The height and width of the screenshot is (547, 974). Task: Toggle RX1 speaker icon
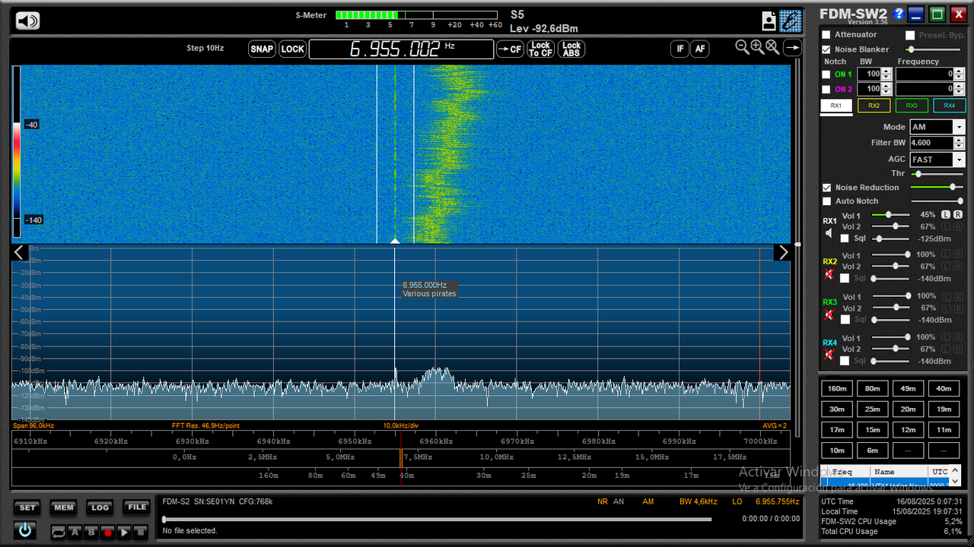pyautogui.click(x=829, y=233)
